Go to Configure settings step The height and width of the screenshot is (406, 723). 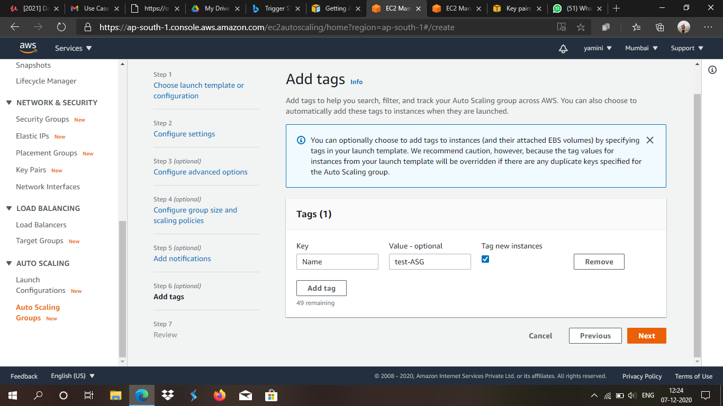click(x=184, y=134)
